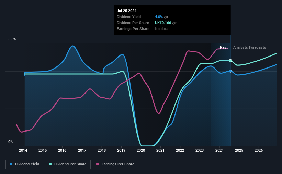Click the blue Dividend Yield legend dot
Screen dimensions: 282x174
(11, 164)
